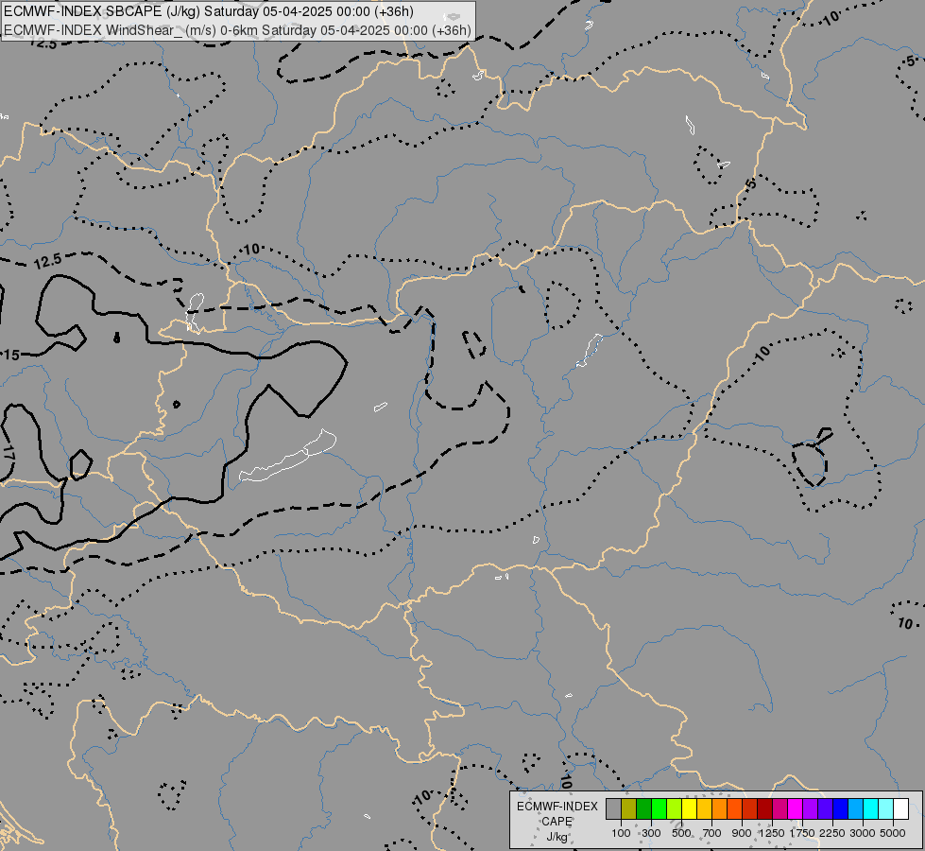The height and width of the screenshot is (851, 925).
Task: Click the CAPE label in legend
Action: 557,822
